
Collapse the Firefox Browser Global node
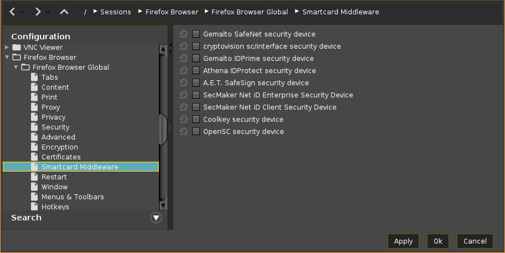(16, 68)
